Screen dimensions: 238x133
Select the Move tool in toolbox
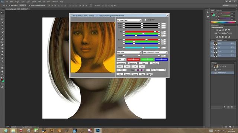(2, 13)
